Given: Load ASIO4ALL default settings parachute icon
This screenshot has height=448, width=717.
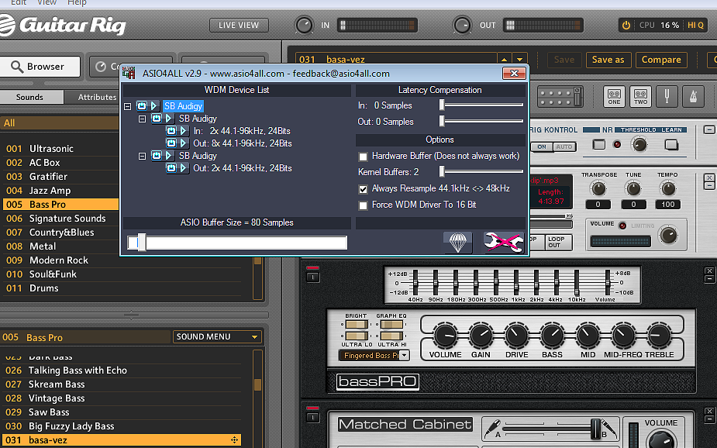Looking at the screenshot, I should click(458, 242).
